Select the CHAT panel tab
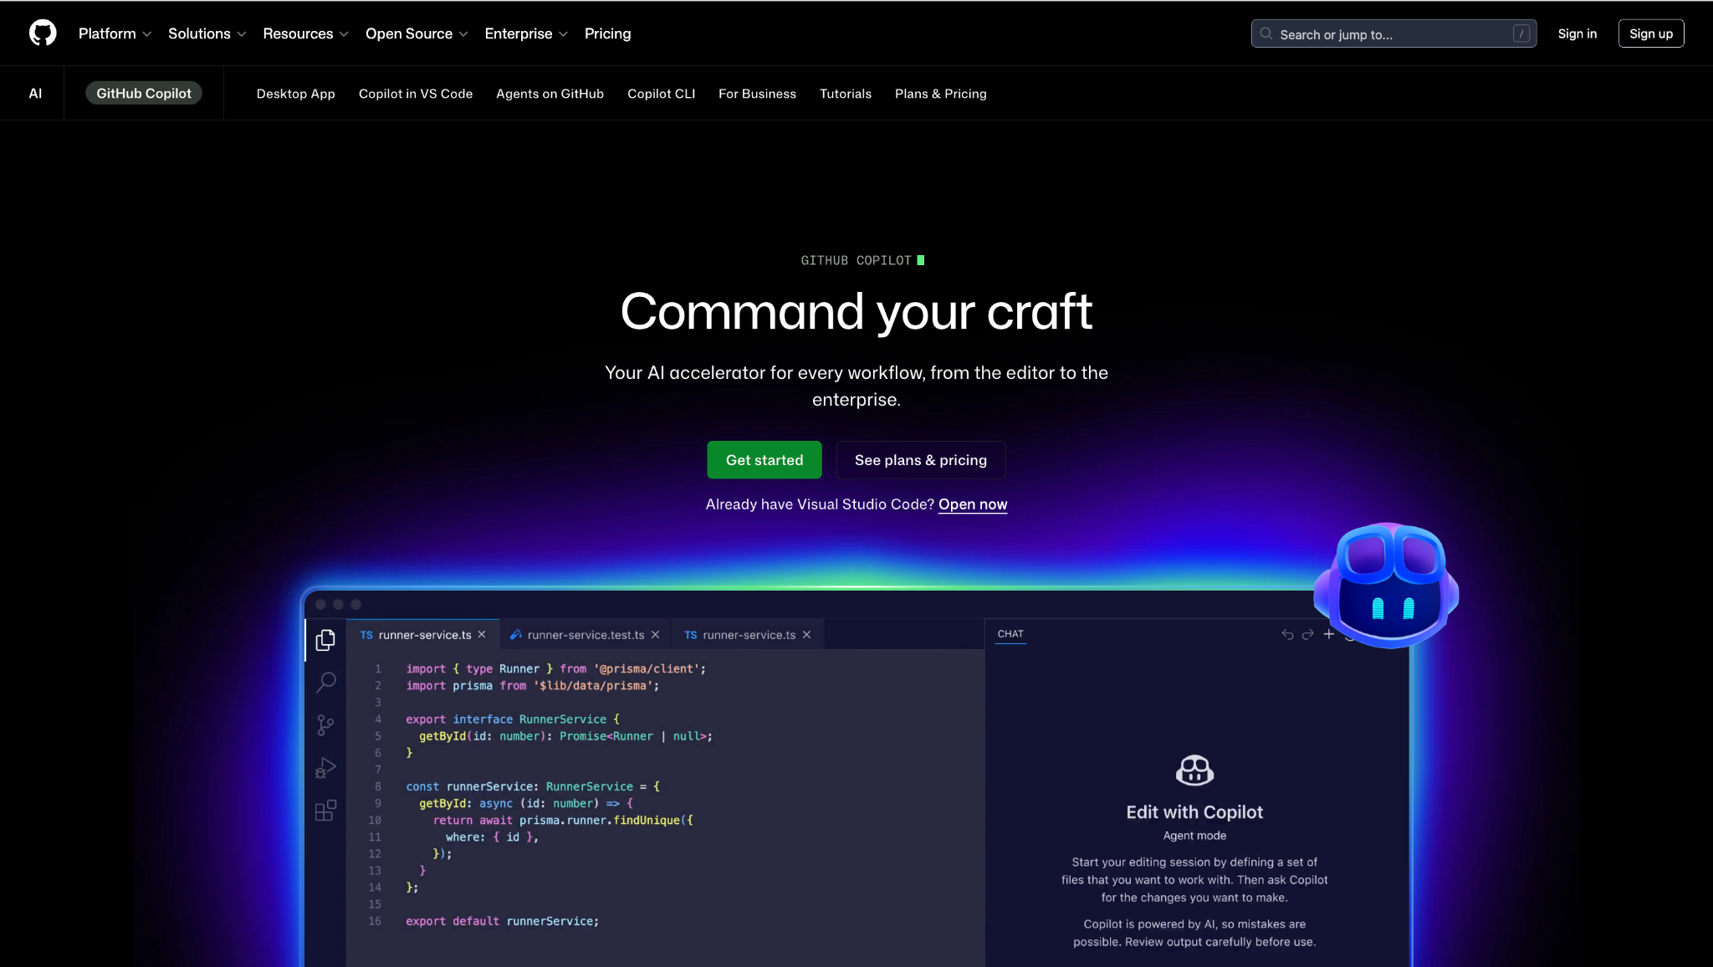Screen dimensions: 1713x967 [x=1010, y=634]
